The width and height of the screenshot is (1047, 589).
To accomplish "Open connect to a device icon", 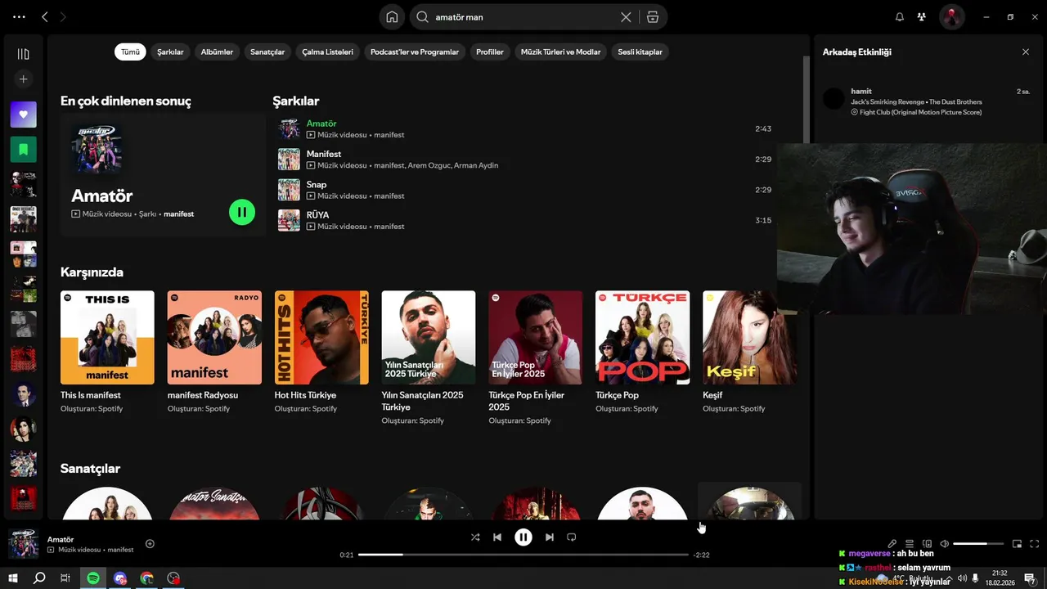I will tap(927, 544).
